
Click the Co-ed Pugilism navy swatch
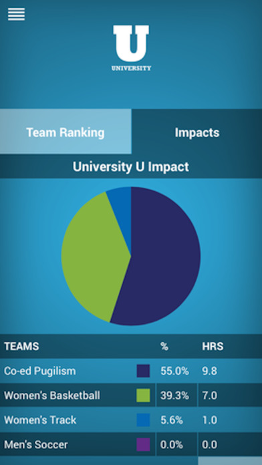[x=143, y=371]
